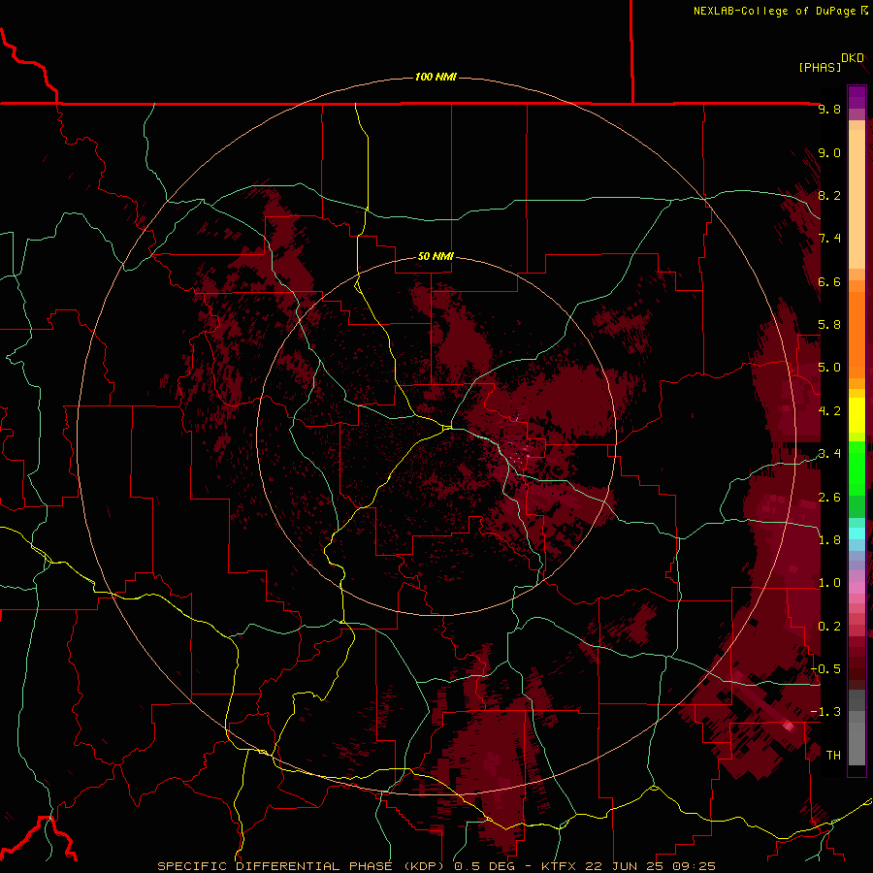Click the Specific Differential Phase KTFX caption
The width and height of the screenshot is (873, 873).
click(x=436, y=866)
